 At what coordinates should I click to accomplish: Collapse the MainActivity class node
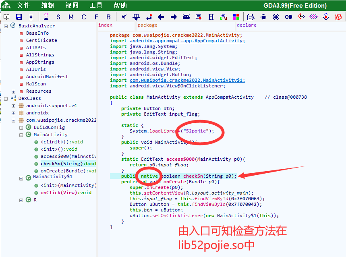[x=21, y=135]
